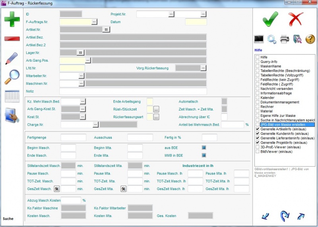Click the gear settings icon
The width and height of the screenshot is (318, 227).
(272, 39)
